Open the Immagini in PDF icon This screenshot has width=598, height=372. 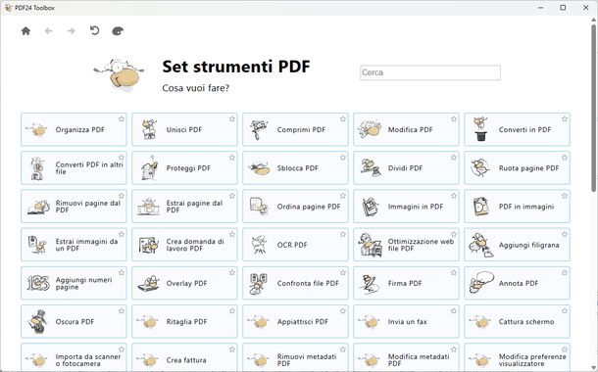(370, 207)
